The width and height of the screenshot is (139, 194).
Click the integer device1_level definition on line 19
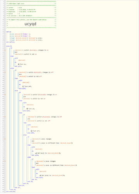tap(26, 38)
